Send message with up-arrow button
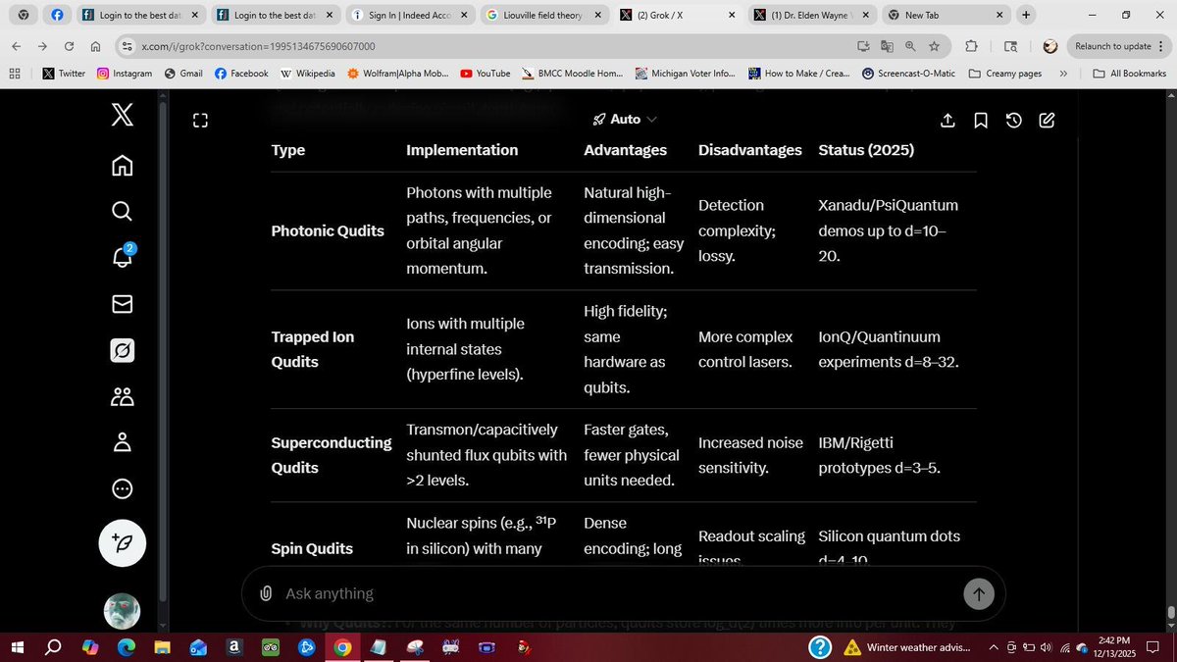The height and width of the screenshot is (662, 1177). click(978, 593)
